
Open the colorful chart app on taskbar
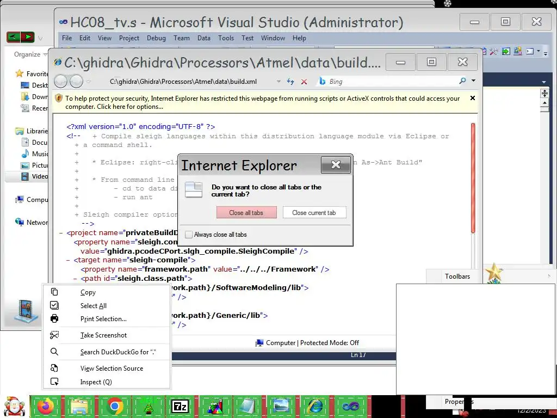215,406
